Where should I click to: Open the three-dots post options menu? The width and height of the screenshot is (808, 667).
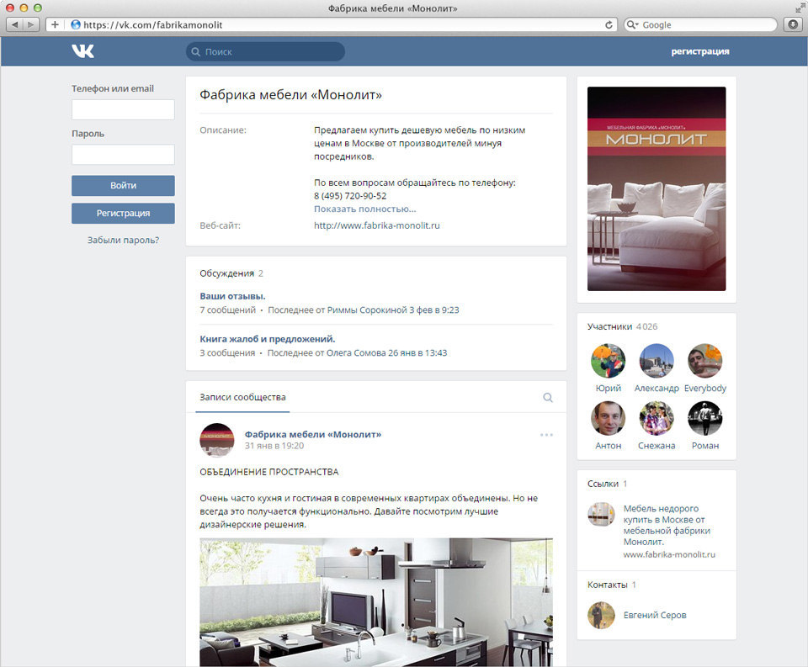(x=546, y=435)
